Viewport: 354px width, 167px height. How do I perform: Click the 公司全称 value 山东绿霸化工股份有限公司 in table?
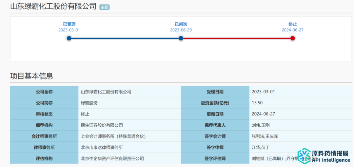click(x=106, y=92)
